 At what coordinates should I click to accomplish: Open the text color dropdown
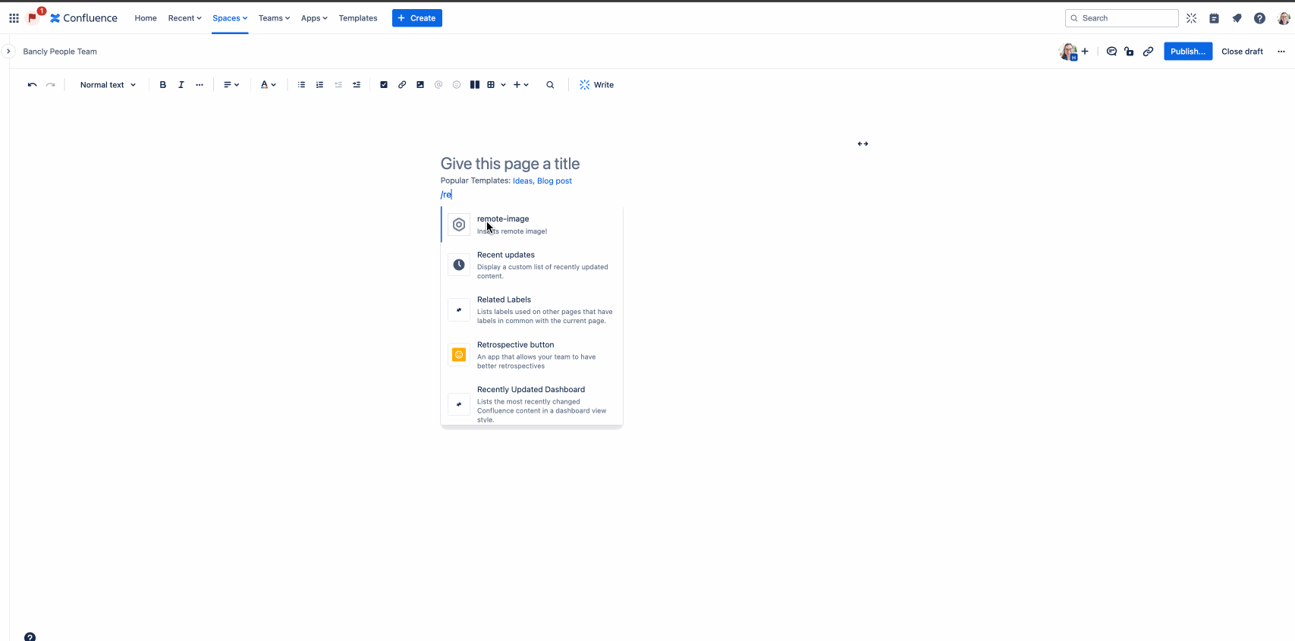(269, 85)
